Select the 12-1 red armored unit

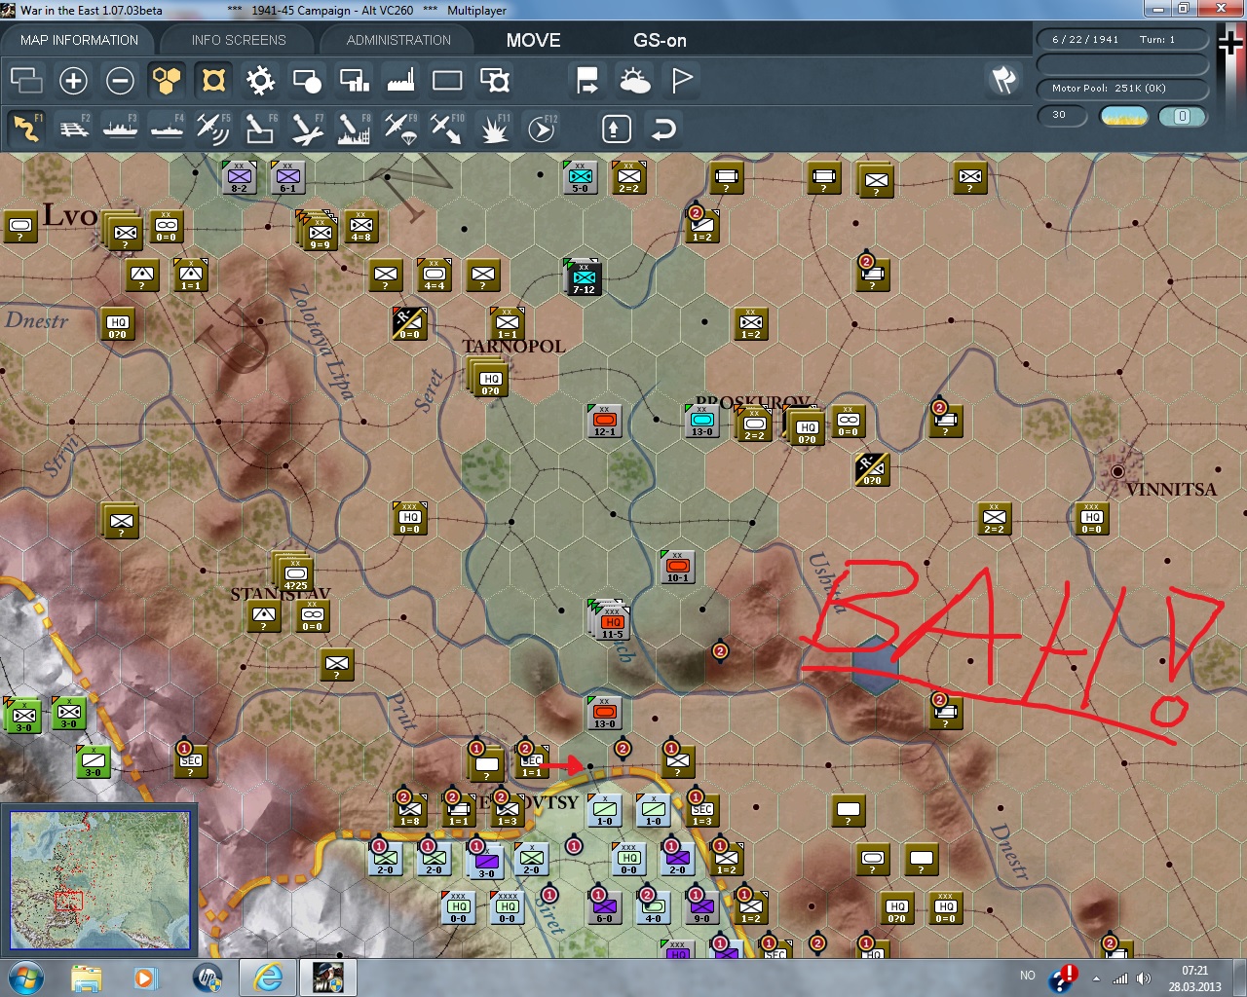pos(604,421)
